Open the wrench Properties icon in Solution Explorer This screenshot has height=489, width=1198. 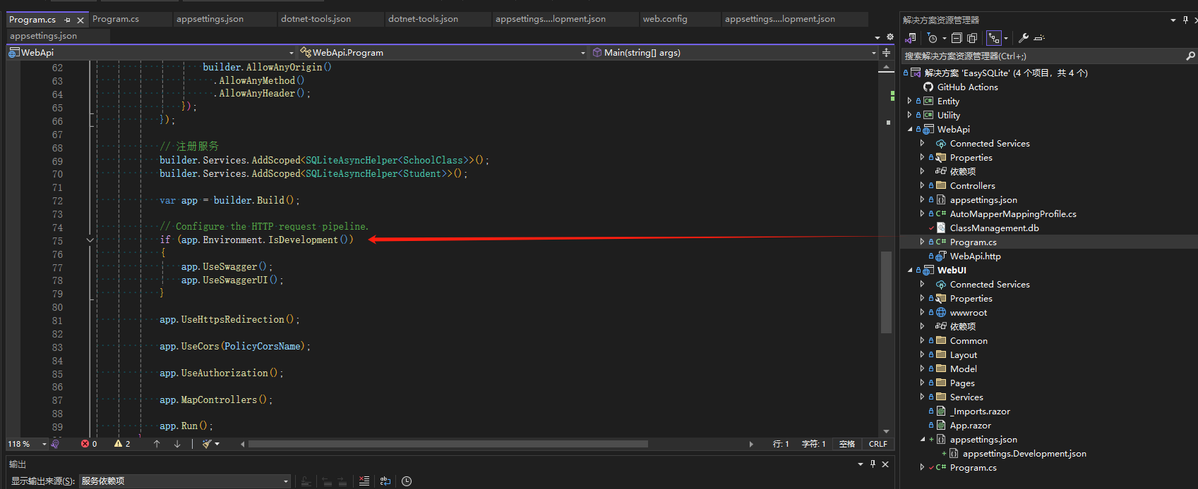(x=1023, y=38)
